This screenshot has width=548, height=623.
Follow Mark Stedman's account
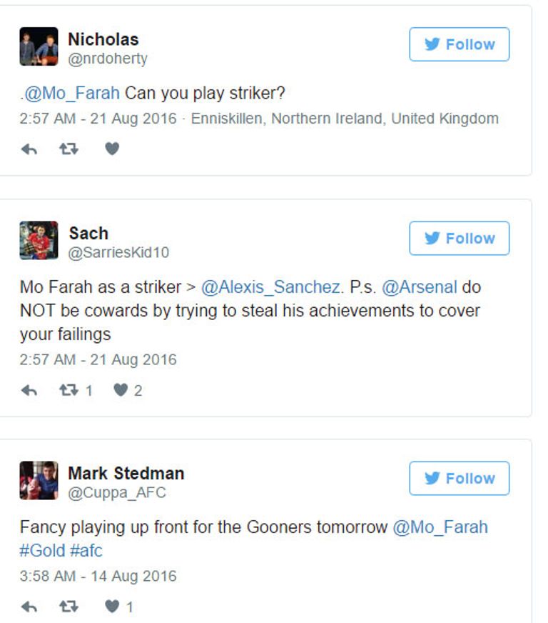(x=459, y=479)
